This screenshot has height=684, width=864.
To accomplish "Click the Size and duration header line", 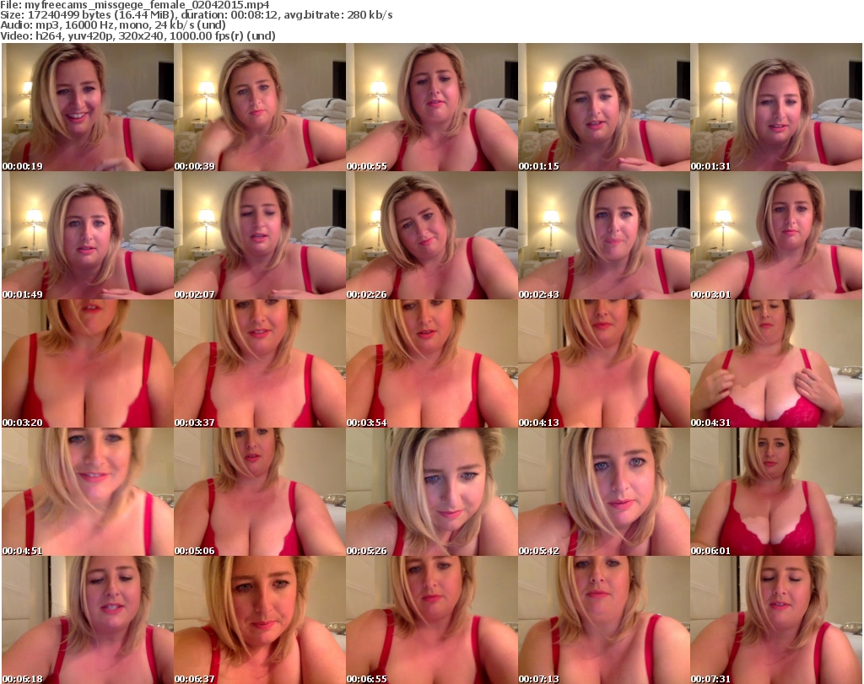I will tap(197, 15).
